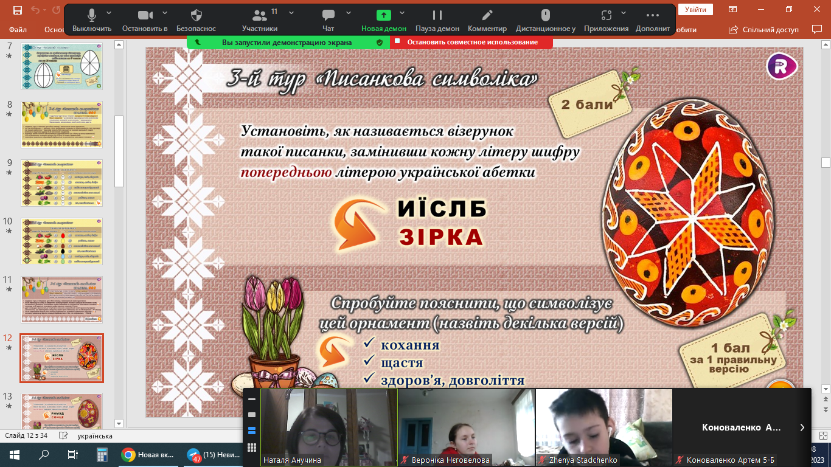Select slide 8 thumbnail
The width and height of the screenshot is (831, 467).
(x=62, y=125)
